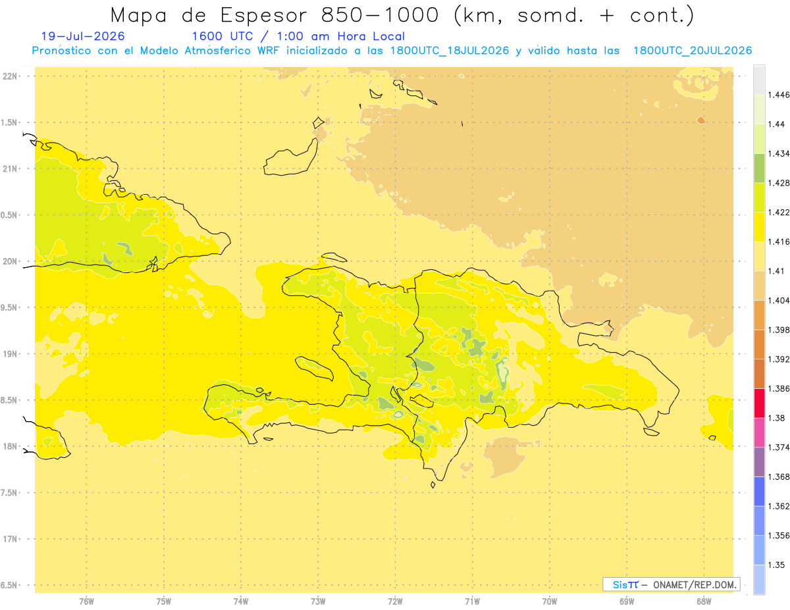Click the latitude label "18N"
The image size is (790, 610).
10,447
